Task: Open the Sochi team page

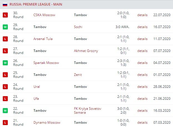Action: pos(78,27)
